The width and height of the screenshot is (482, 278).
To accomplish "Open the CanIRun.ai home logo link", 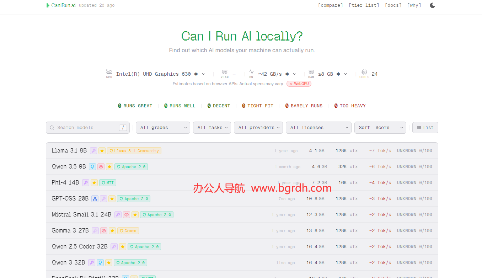I will click(x=61, y=5).
